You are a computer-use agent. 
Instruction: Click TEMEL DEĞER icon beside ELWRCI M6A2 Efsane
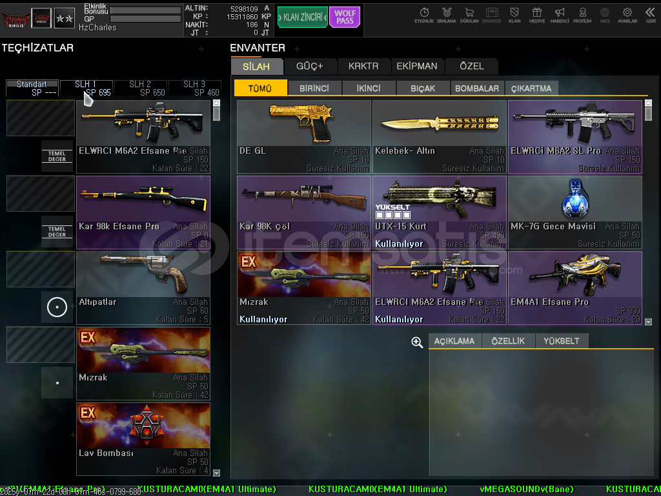coord(57,156)
